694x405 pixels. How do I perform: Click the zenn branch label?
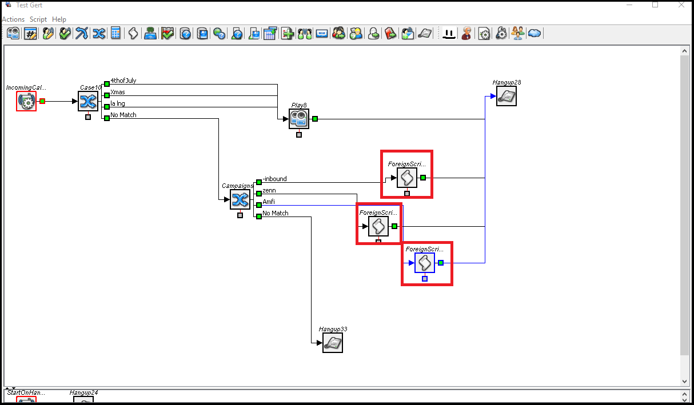click(x=269, y=190)
